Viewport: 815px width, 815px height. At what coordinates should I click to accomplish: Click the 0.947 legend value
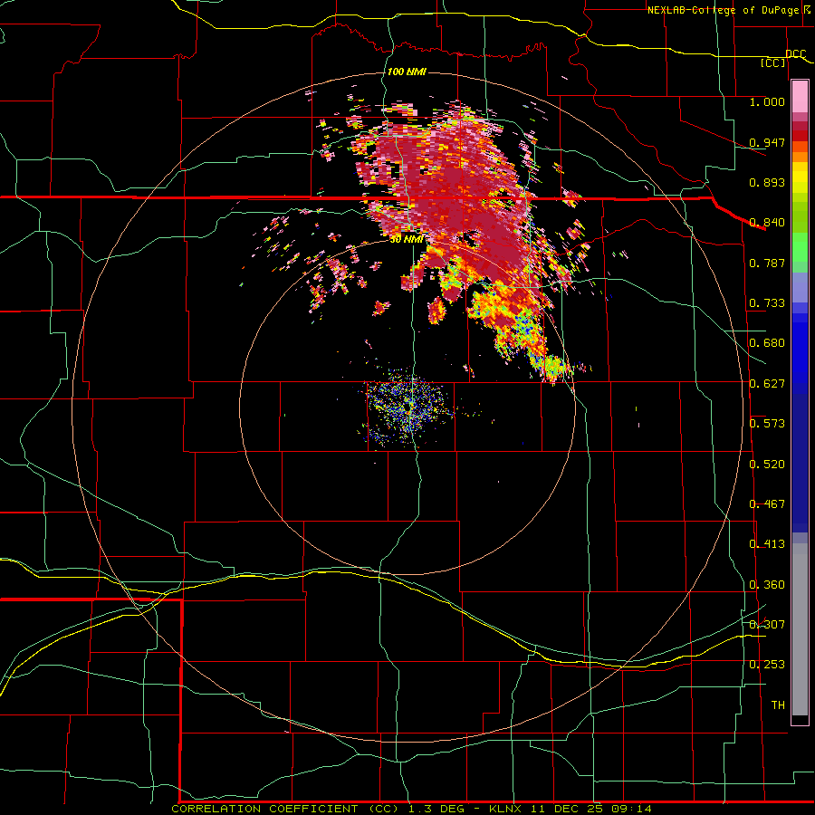767,142
